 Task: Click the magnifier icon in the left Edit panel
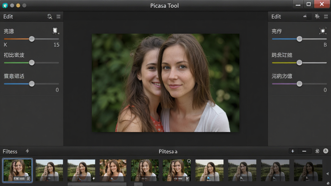pyautogui.click(x=49, y=16)
